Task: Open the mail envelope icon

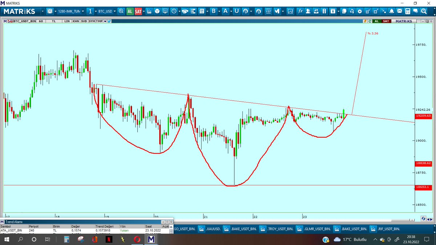Action: (x=400, y=11)
